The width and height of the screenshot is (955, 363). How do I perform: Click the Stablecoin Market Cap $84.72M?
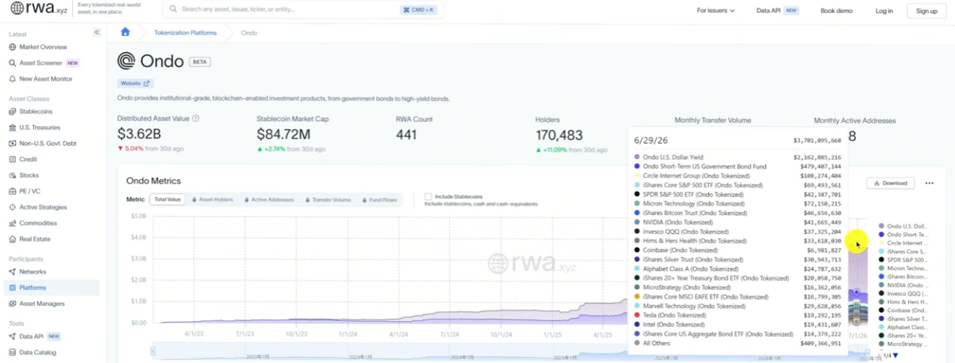tap(284, 134)
